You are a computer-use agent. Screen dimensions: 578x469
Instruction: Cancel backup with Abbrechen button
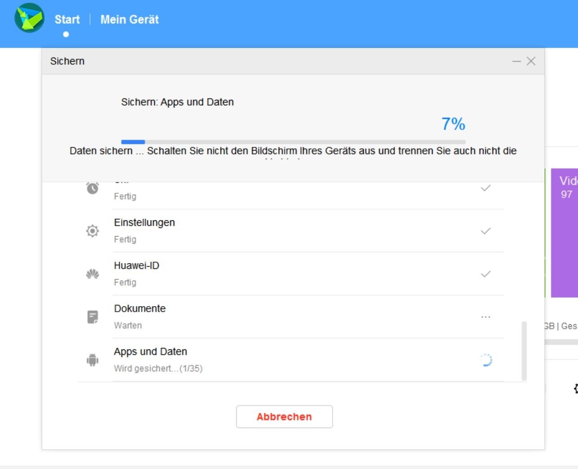[284, 417]
